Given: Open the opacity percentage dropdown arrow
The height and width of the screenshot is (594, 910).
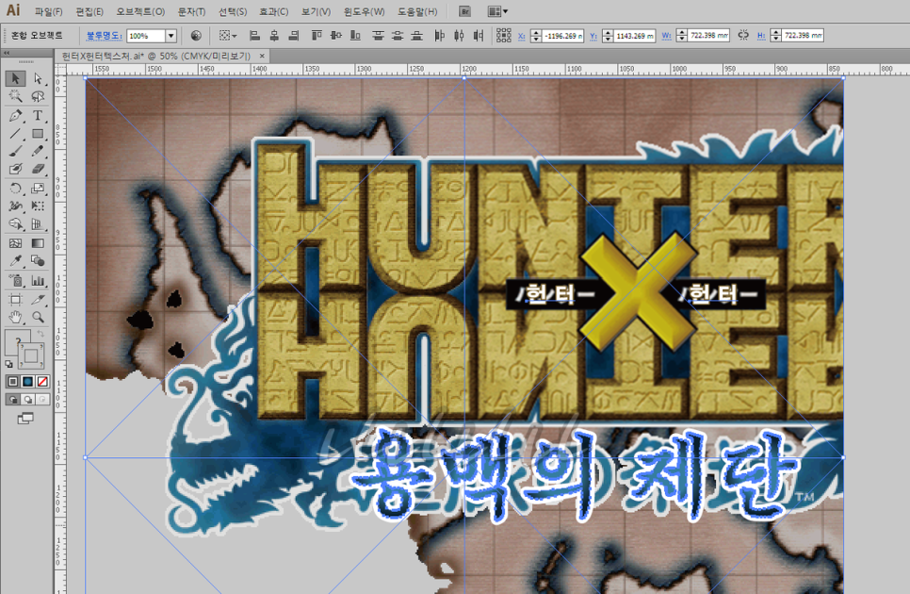Looking at the screenshot, I should (171, 36).
